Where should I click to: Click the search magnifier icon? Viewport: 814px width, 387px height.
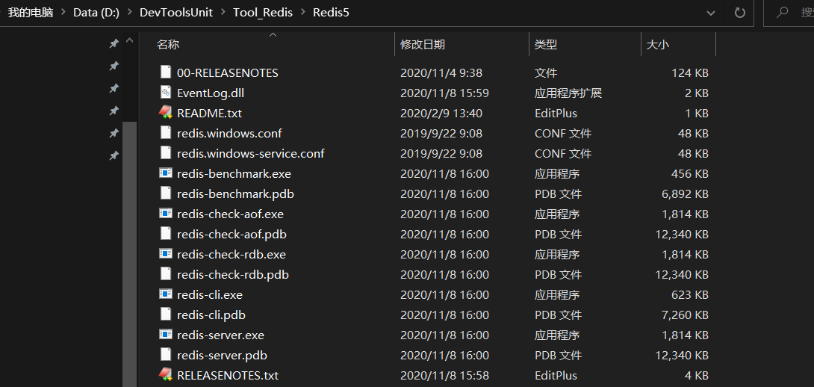tap(783, 13)
